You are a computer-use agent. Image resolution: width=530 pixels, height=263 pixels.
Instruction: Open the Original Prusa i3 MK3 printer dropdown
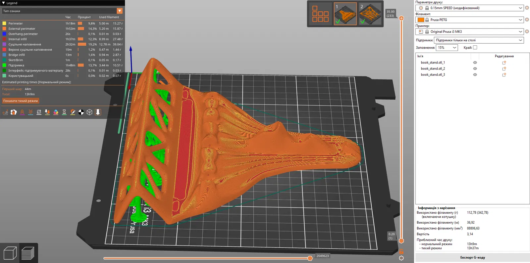pos(469,32)
